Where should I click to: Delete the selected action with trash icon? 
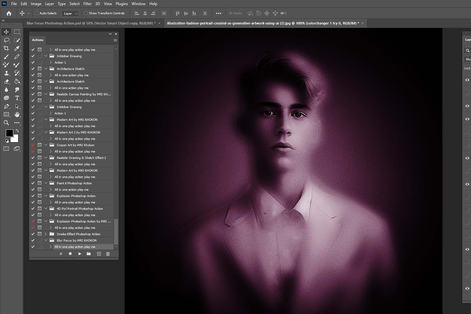(108, 254)
